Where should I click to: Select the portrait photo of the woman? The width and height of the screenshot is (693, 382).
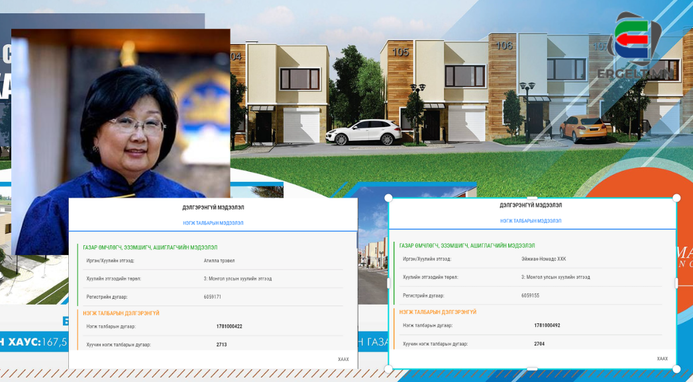(x=121, y=132)
